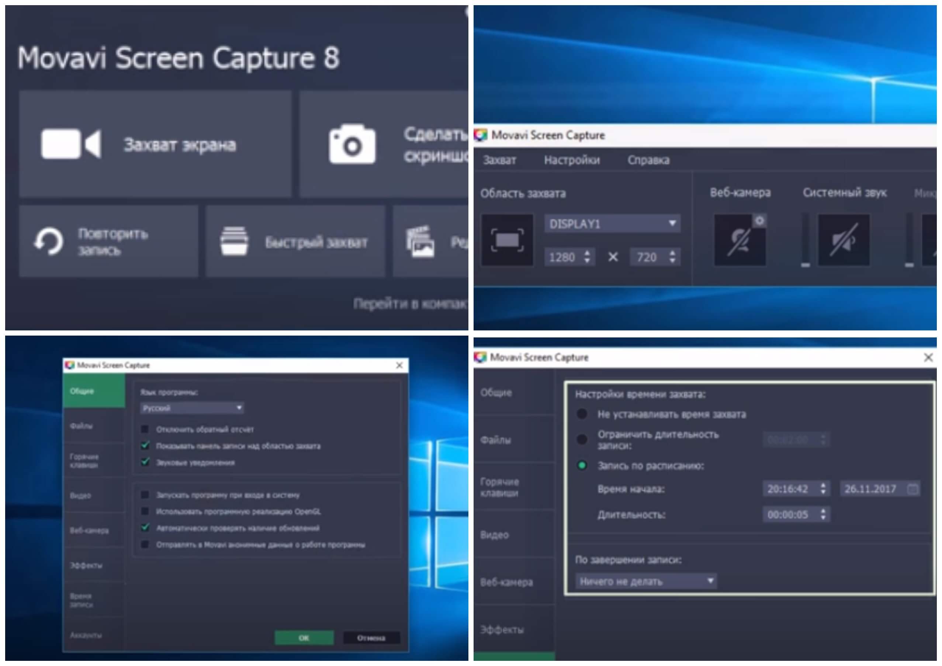Tick the Отключить обратный отсчёт checkbox

click(x=145, y=429)
